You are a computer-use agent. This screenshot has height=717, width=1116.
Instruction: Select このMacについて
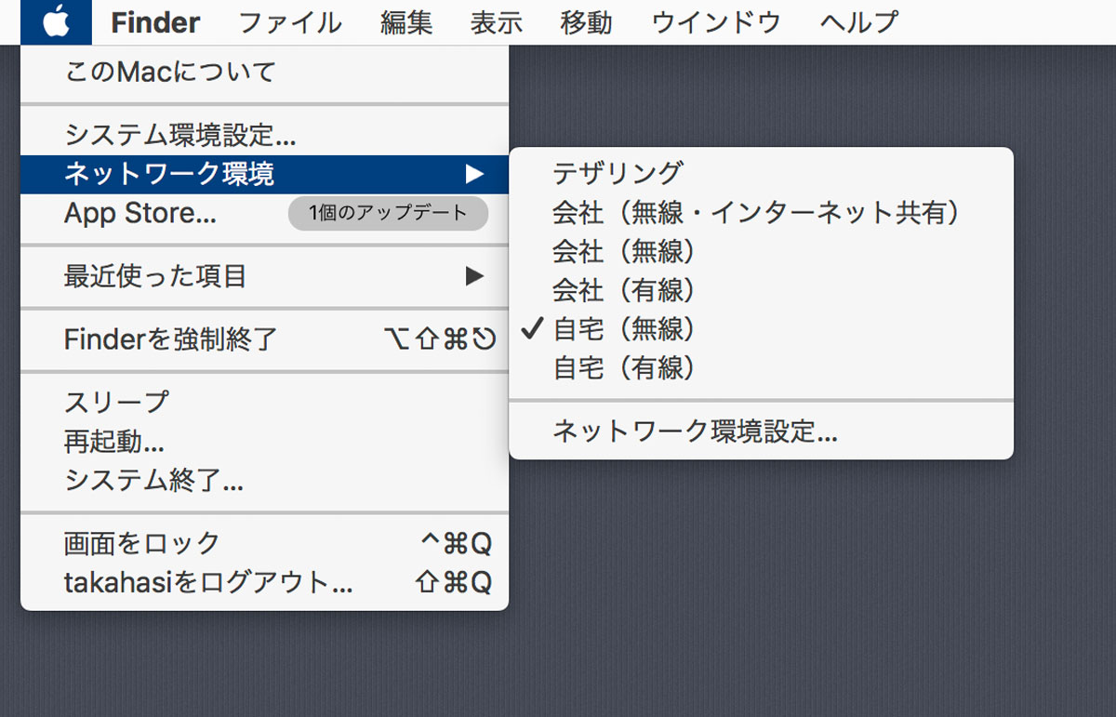coord(265,72)
